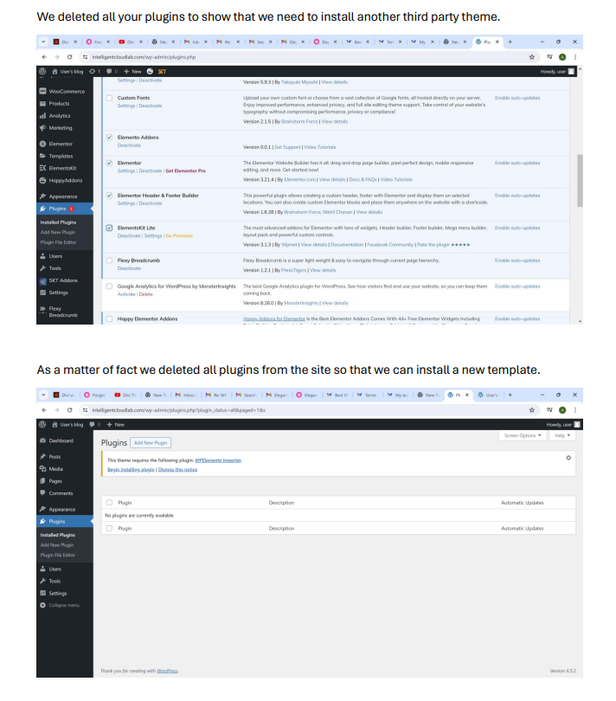Tick the select-all checkbox in the Plugin header row
This screenshot has height=701, width=616.
[x=109, y=503]
